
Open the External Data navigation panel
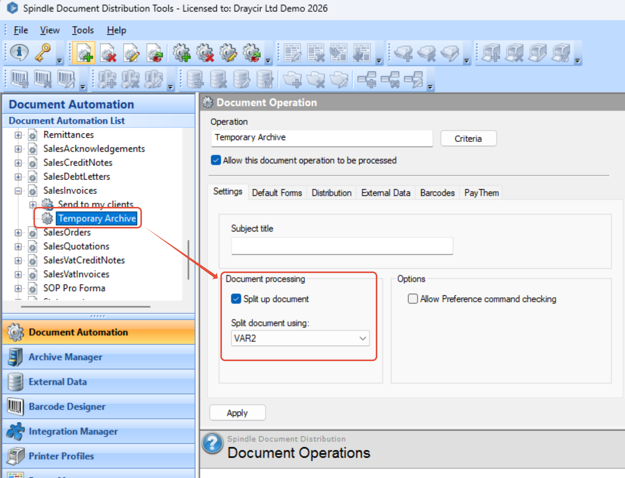point(98,381)
